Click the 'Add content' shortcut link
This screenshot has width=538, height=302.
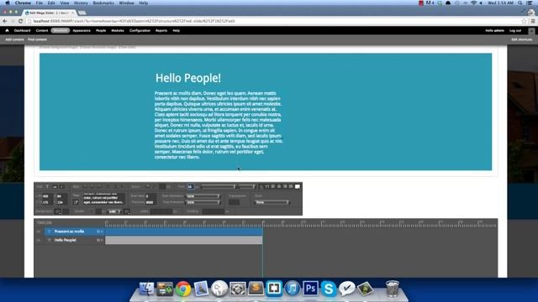coord(14,39)
